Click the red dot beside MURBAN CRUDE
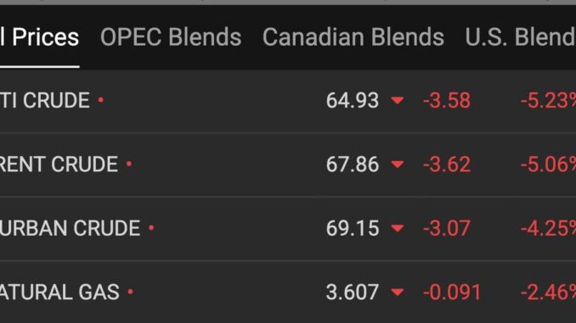The height and width of the screenshot is (323, 576). click(x=151, y=228)
